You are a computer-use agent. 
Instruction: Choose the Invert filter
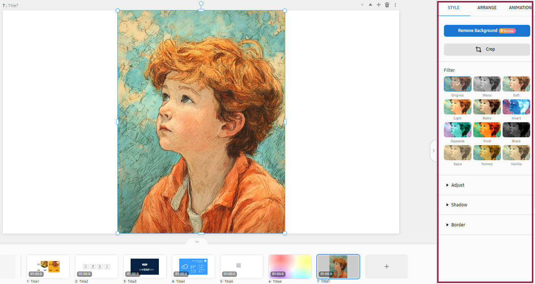[516, 107]
